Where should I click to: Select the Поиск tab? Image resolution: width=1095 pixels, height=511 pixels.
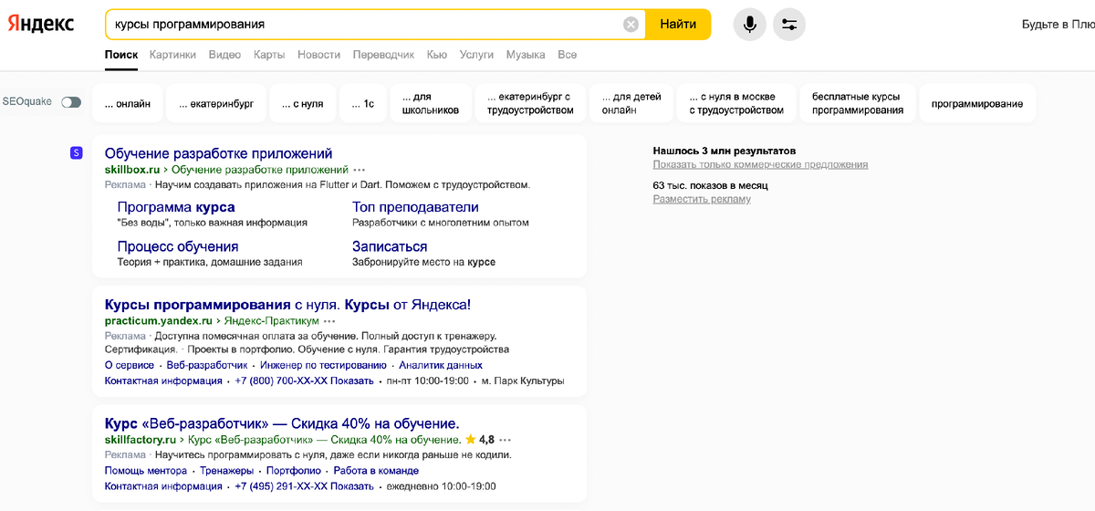point(121,55)
